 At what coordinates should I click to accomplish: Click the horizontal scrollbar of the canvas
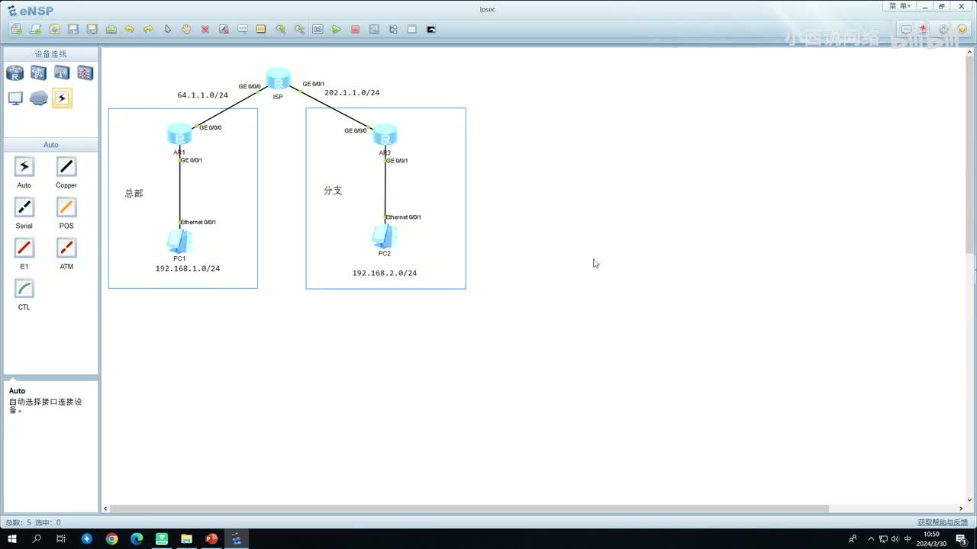(x=469, y=509)
